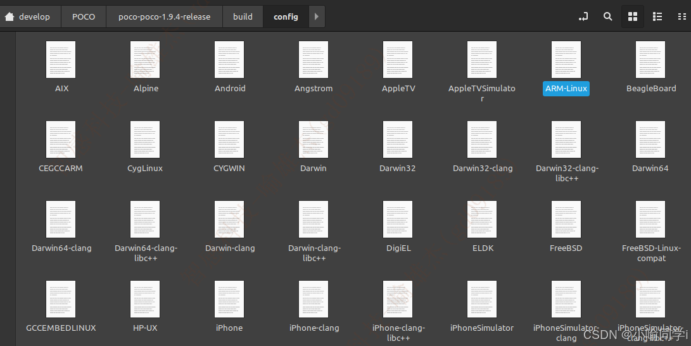This screenshot has width=691, height=346.
Task: Open the file search tool
Action: click(x=607, y=16)
